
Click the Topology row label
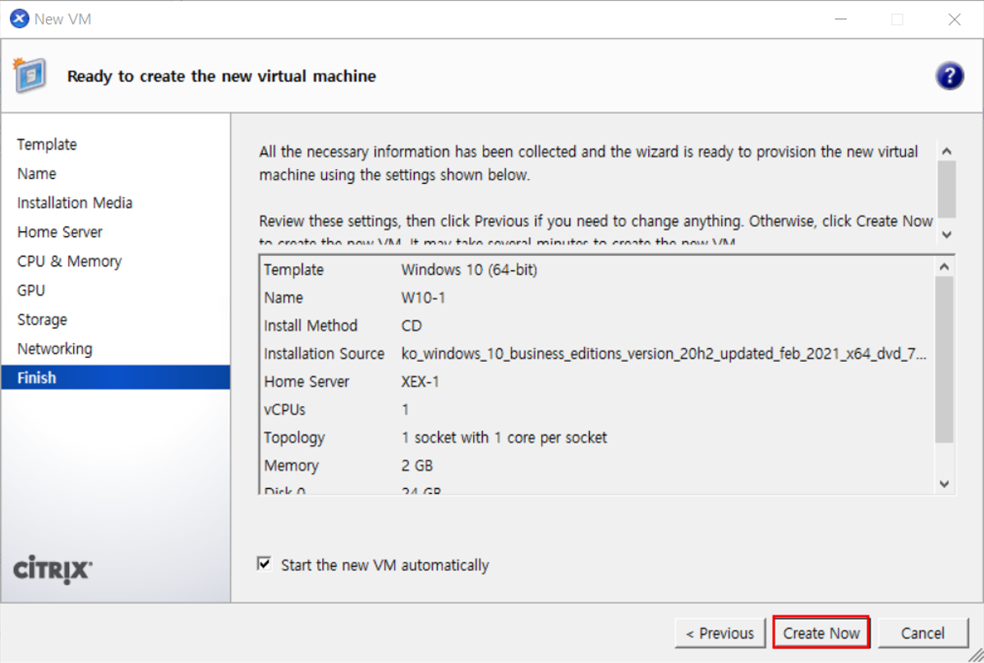294,437
